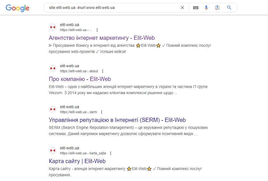Viewport: 268px width, 181px height.
Task: Open three-dot menu next to karta_sajta URL
Action: point(111,153)
